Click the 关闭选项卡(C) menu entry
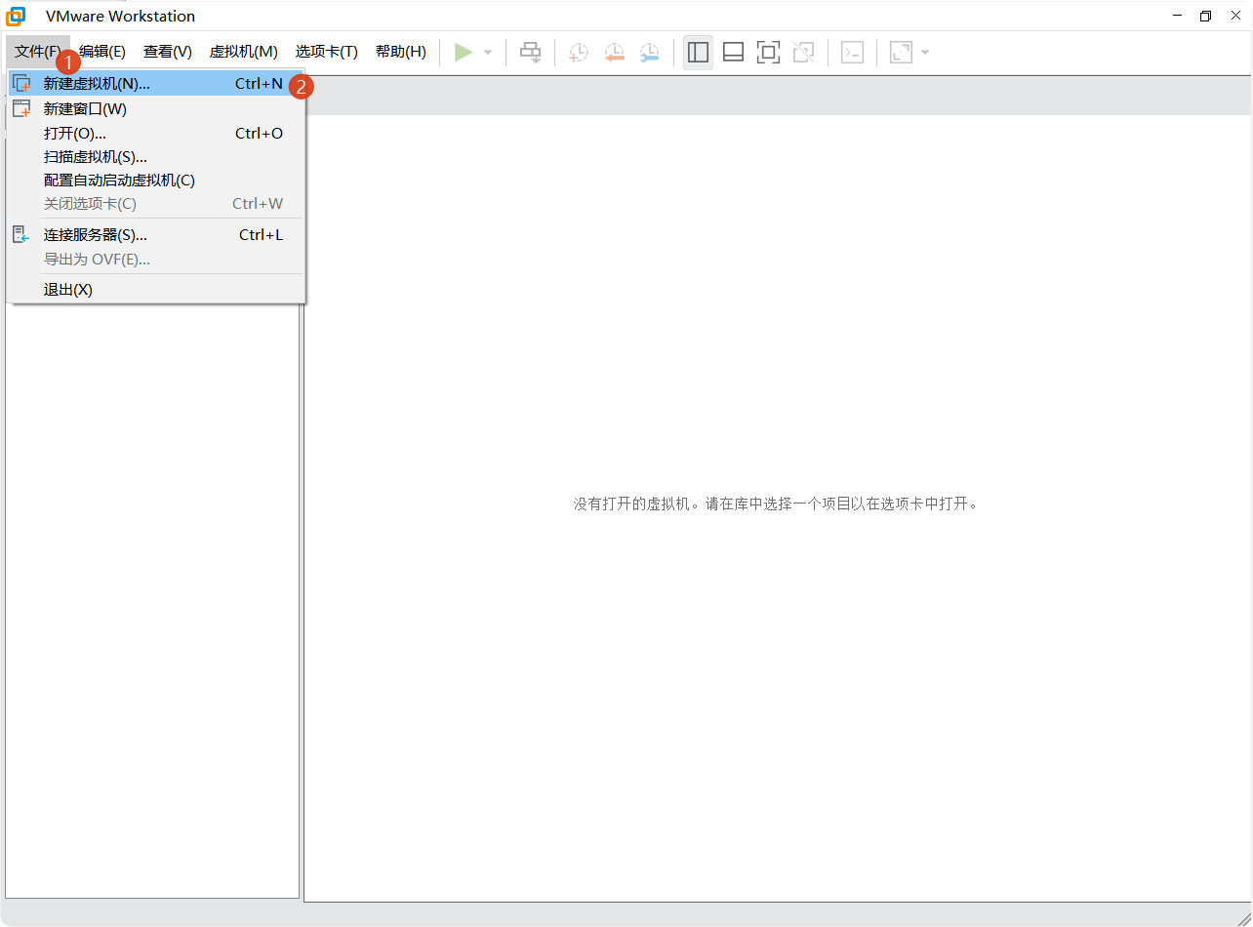The image size is (1253, 927). [156, 204]
